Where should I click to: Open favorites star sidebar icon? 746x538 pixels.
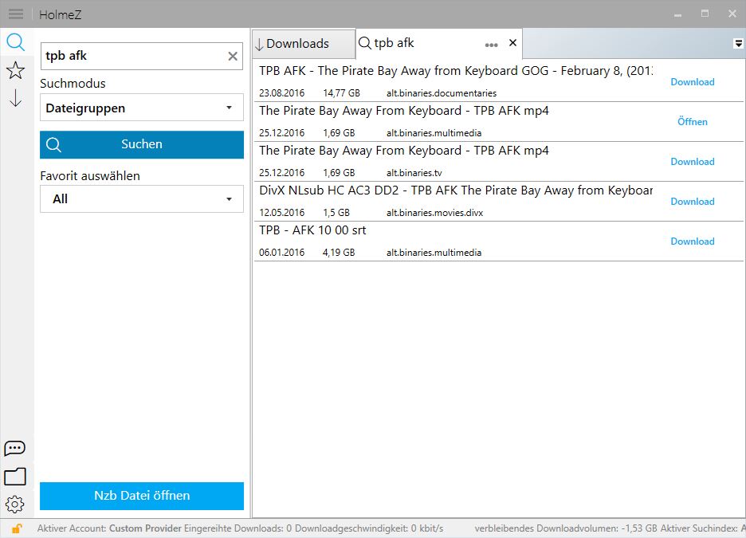(x=15, y=70)
